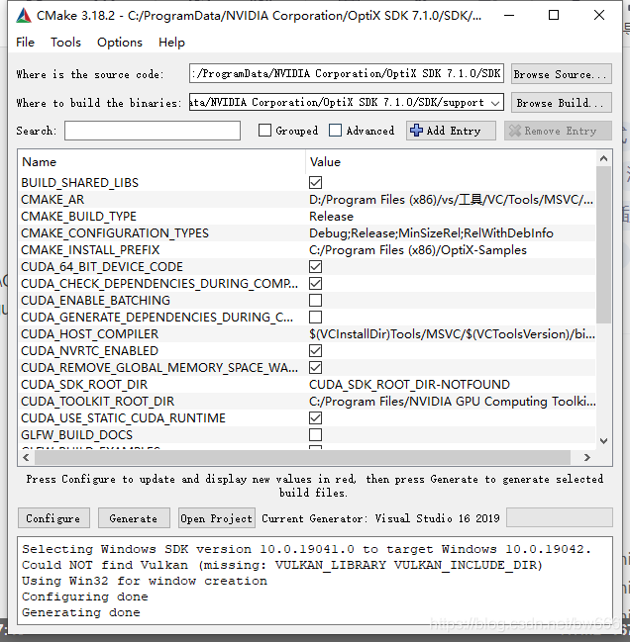630x642 pixels.
Task: Select the CMAKE_CONFIGURATION_TYPES entry name
Action: [115, 233]
